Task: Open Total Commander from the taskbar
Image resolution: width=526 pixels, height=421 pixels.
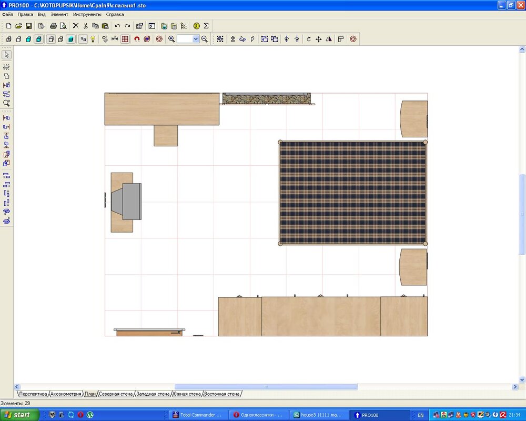Action: pos(198,415)
